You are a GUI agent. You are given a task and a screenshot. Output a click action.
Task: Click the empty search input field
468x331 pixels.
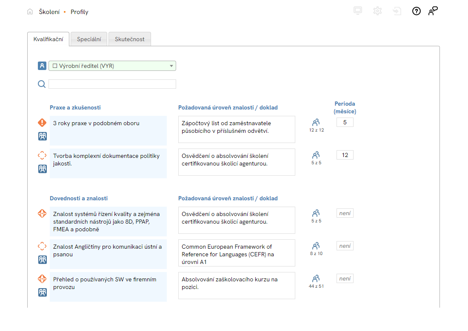(x=112, y=84)
